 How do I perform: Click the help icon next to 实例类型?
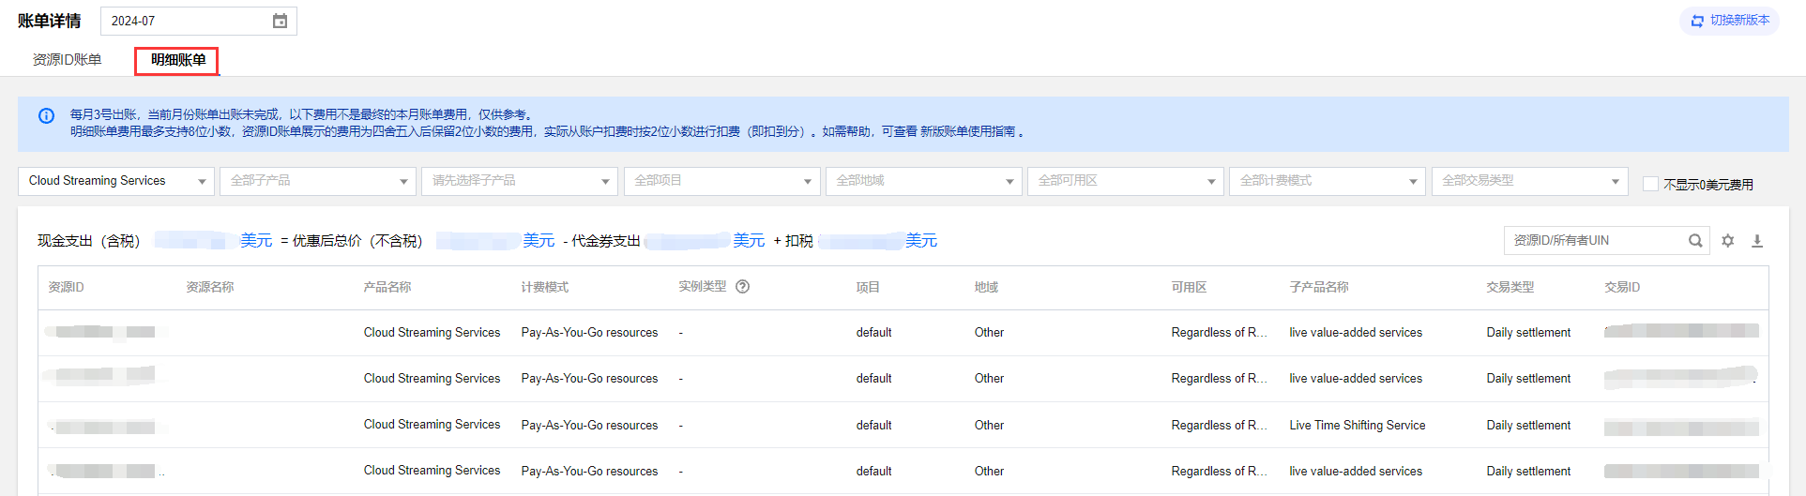click(743, 287)
